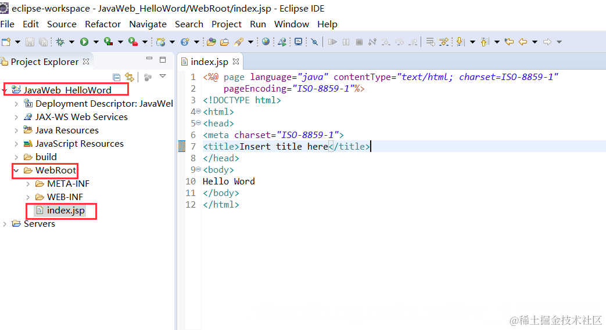Navigate Forward with the gray right arrow

tap(547, 42)
